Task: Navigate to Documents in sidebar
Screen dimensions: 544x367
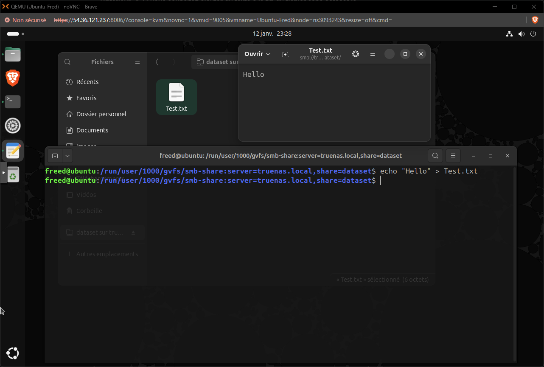Action: 92,130
